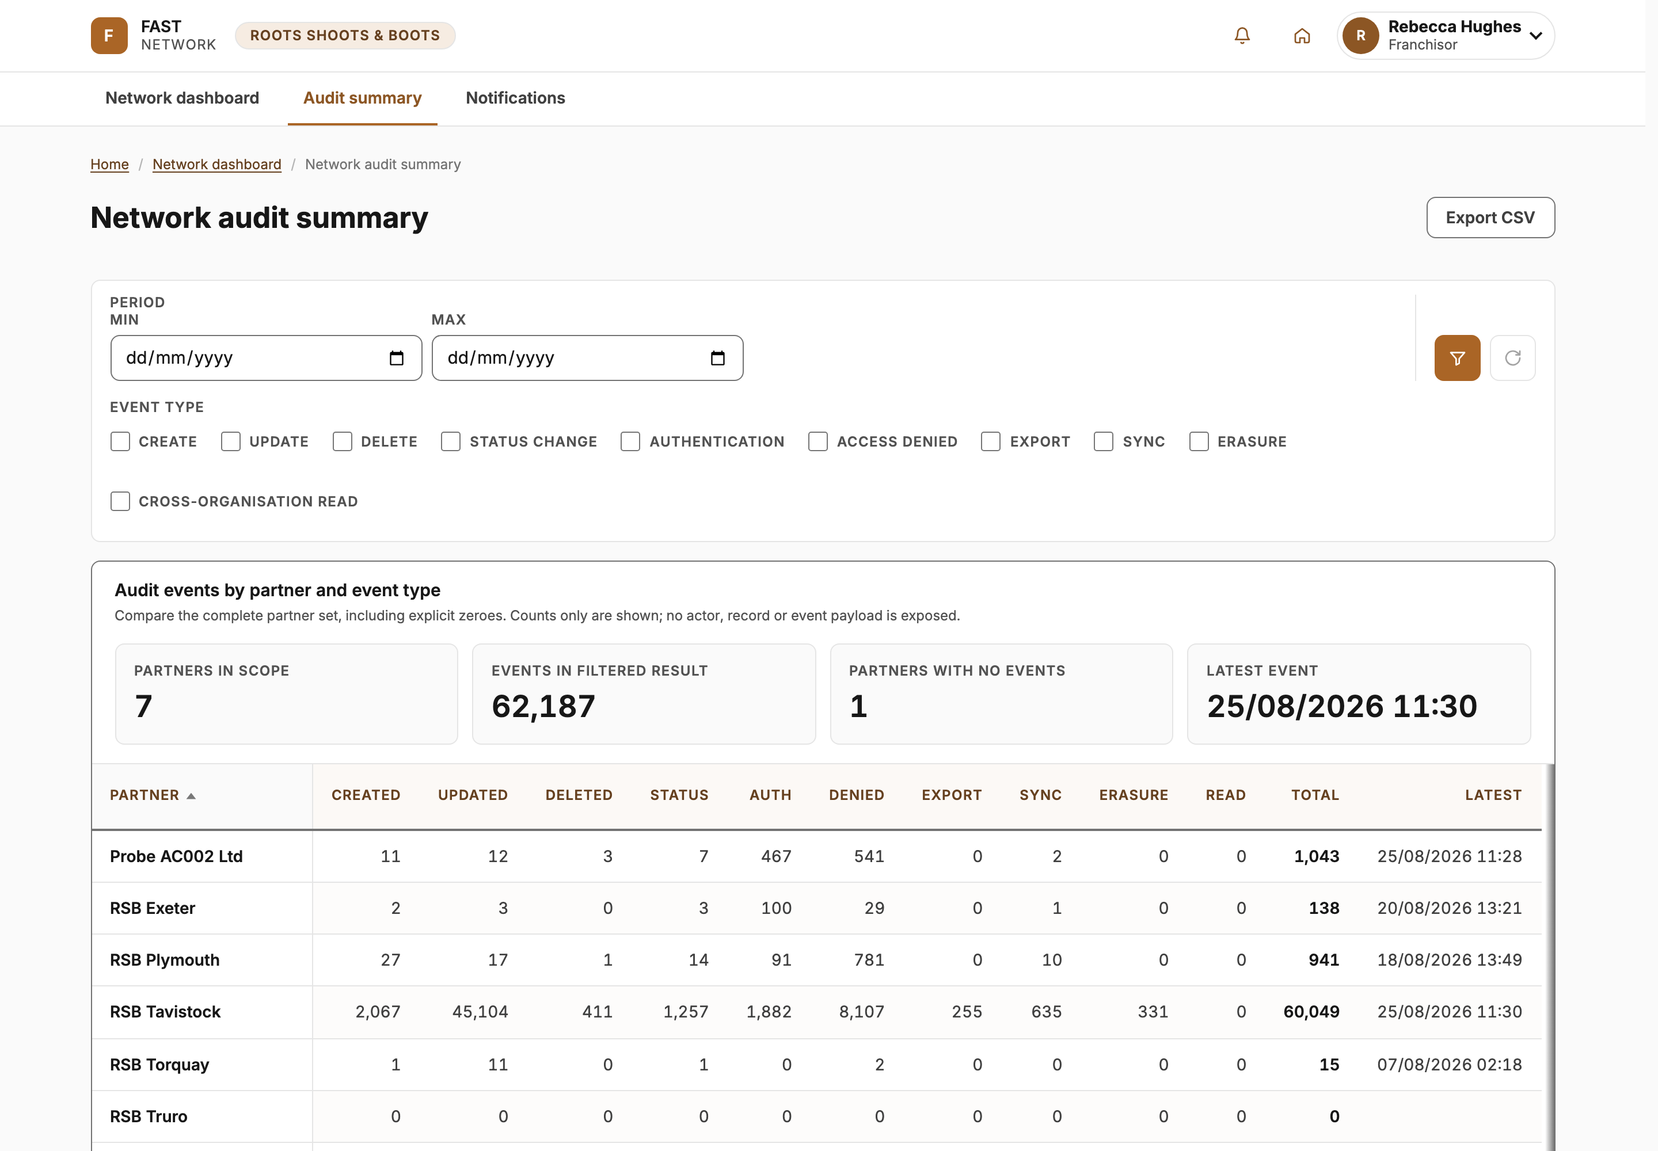Enable the STATUS CHANGE checkbox
The height and width of the screenshot is (1151, 1658).
pyautogui.click(x=451, y=441)
